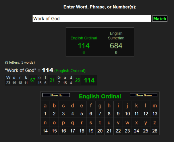Click the letter W in breakdown
The width and height of the screenshot is (174, 142).
click(x=8, y=77)
